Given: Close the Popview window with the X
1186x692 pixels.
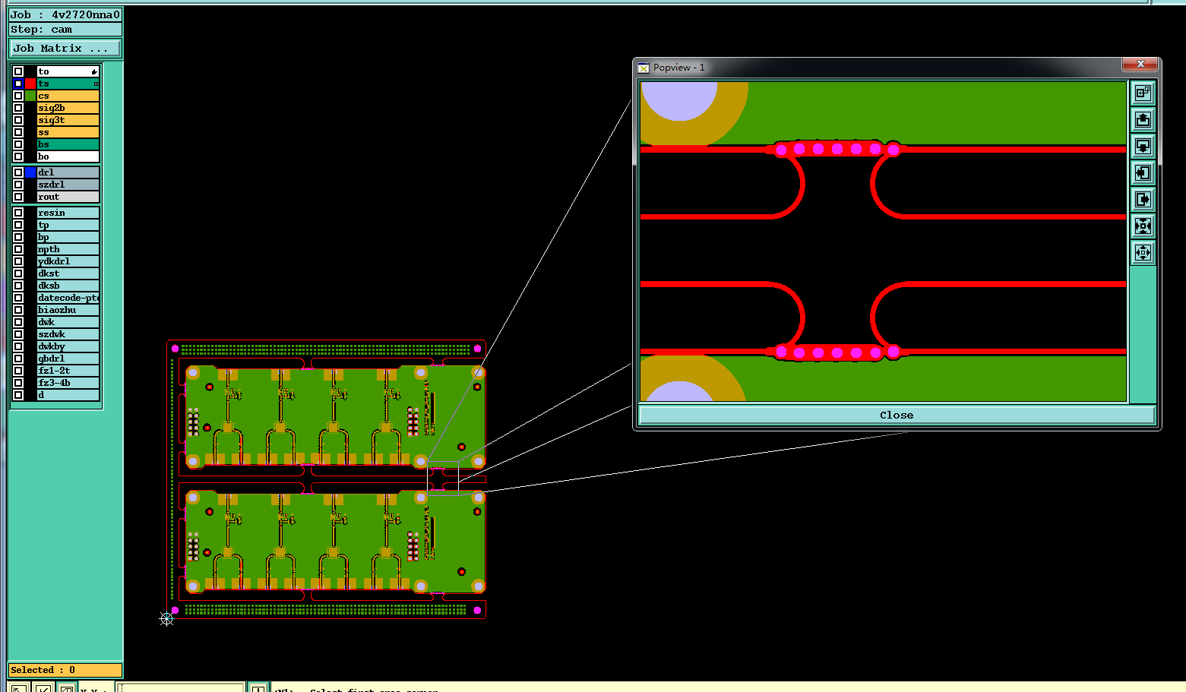Looking at the screenshot, I should [x=1140, y=65].
